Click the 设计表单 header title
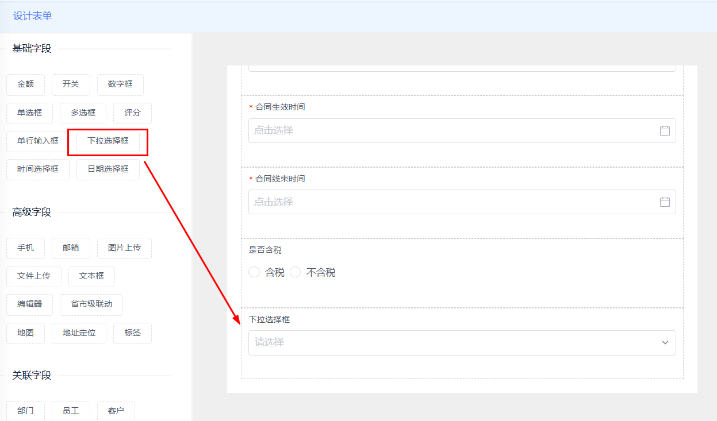 tap(33, 16)
